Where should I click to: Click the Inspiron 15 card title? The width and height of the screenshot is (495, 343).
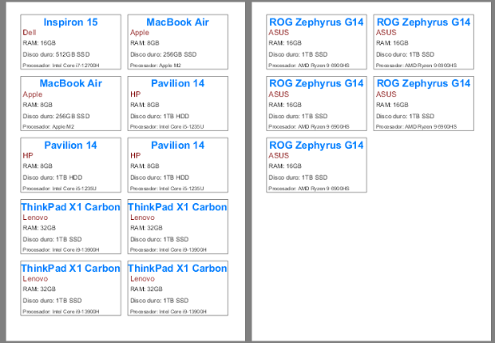tap(70, 22)
